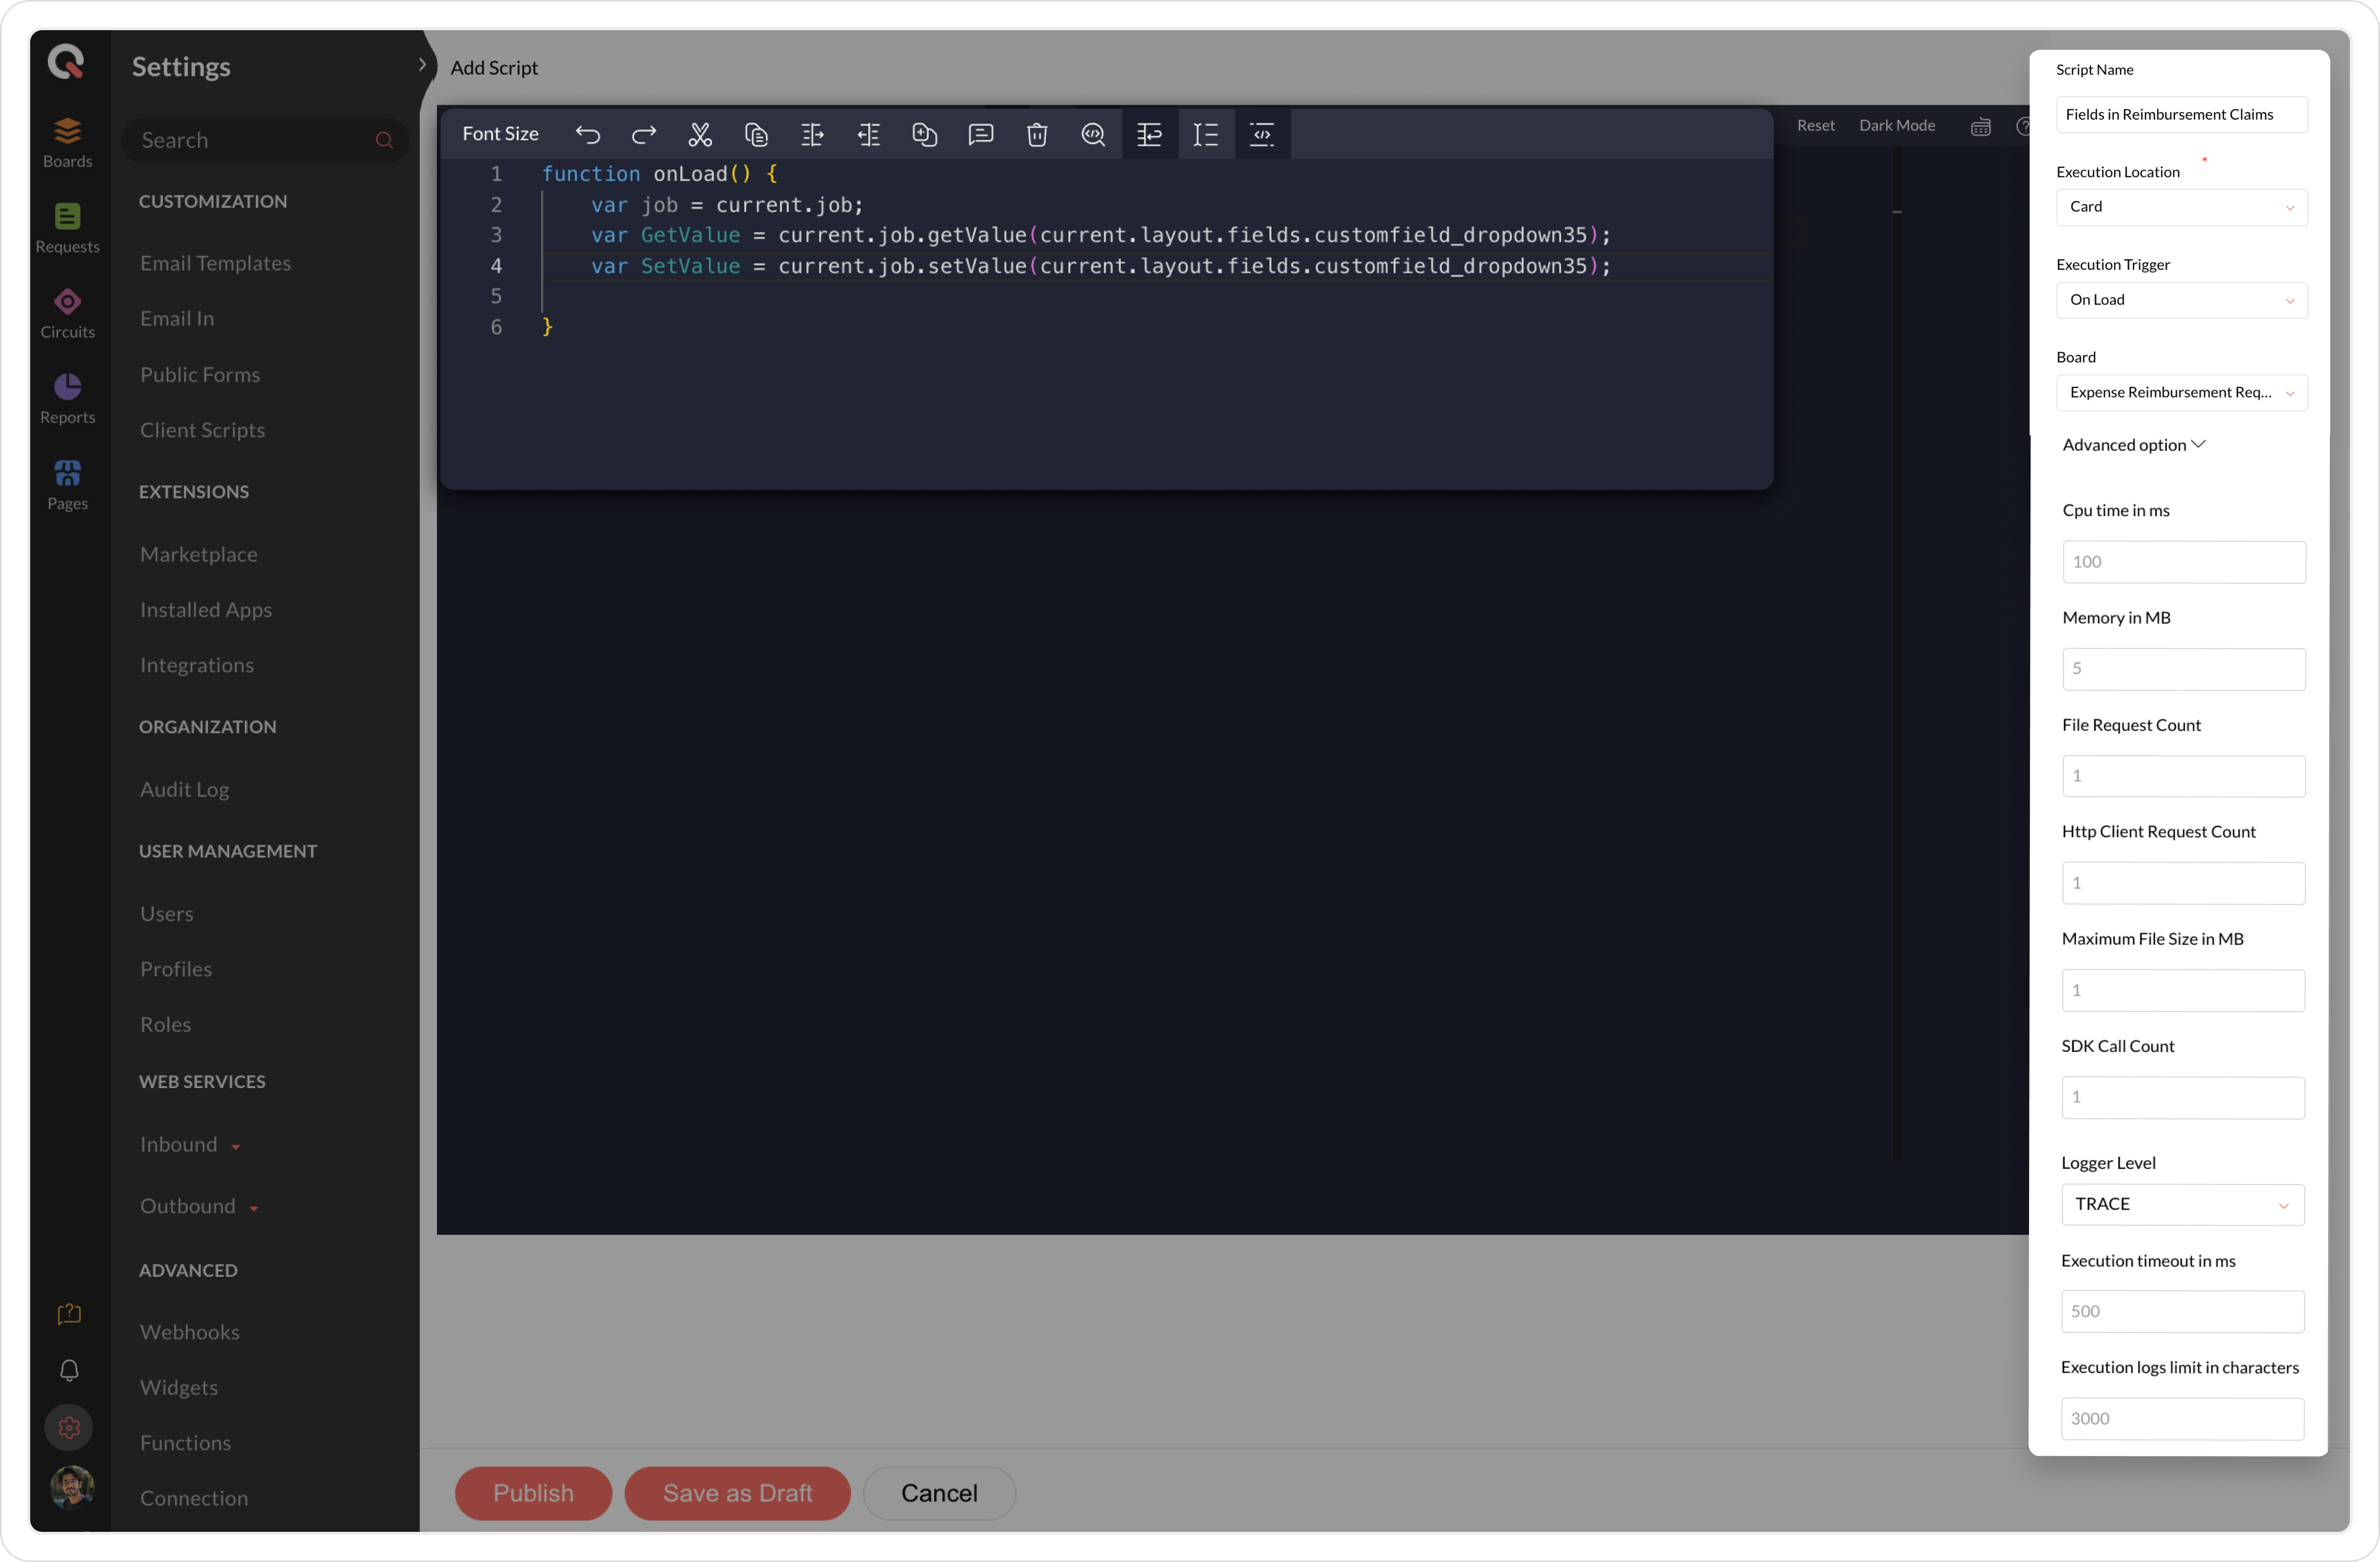Image resolution: width=2380 pixels, height=1562 pixels.
Task: Open Client Scripts settings
Action: pyautogui.click(x=202, y=430)
